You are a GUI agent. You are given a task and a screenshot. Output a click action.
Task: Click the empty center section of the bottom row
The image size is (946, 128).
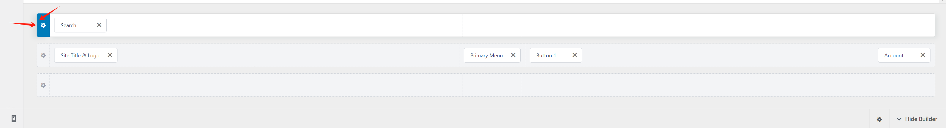click(x=492, y=85)
